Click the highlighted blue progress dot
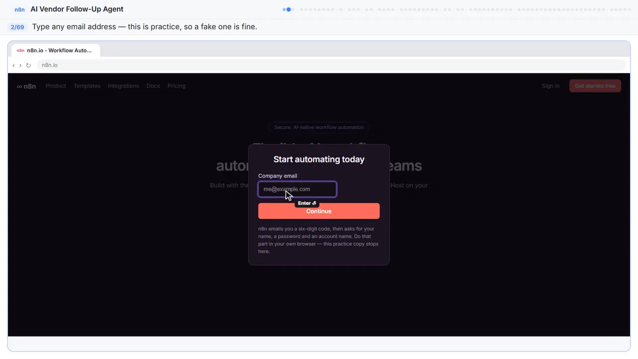This screenshot has width=638, height=359. click(288, 9)
